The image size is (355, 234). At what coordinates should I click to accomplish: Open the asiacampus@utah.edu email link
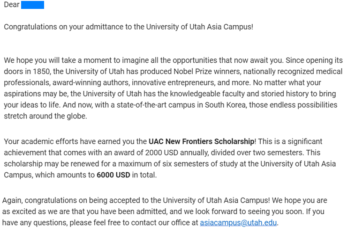click(x=238, y=223)
